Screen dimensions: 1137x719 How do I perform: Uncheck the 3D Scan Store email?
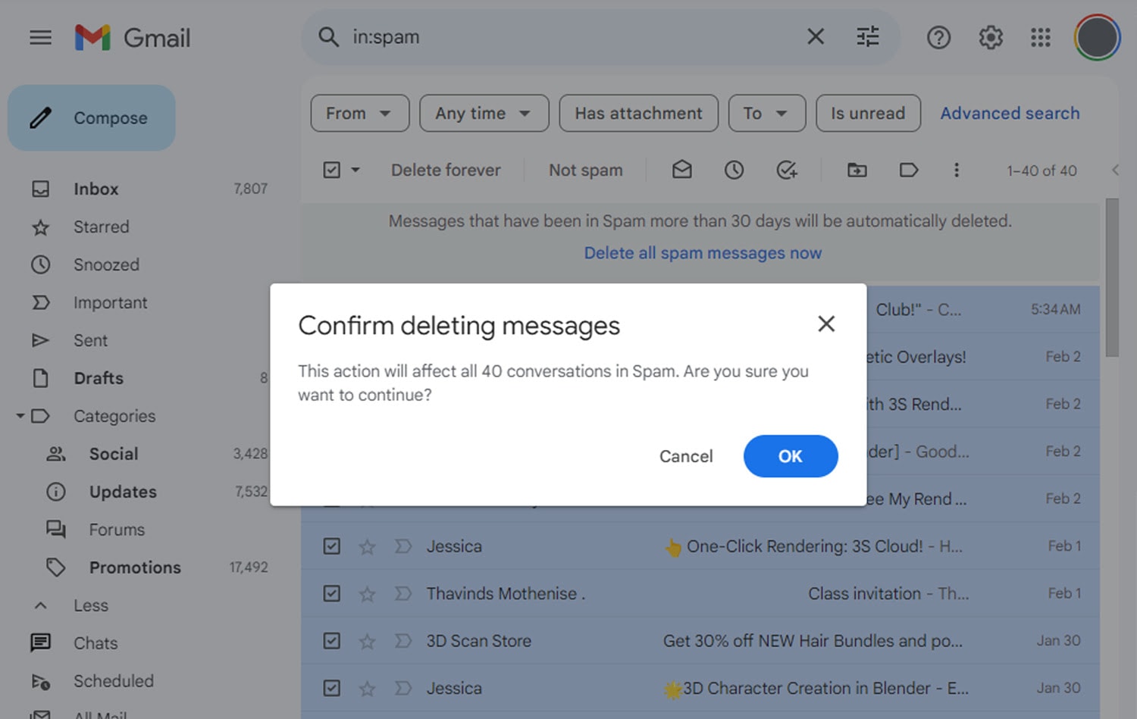(x=331, y=640)
